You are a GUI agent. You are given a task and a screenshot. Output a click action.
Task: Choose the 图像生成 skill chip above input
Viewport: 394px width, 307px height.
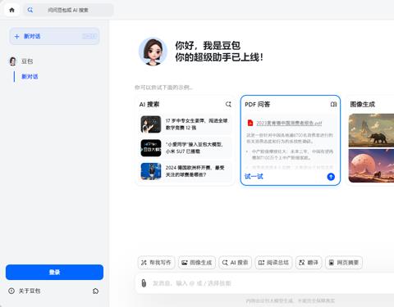[197, 263]
